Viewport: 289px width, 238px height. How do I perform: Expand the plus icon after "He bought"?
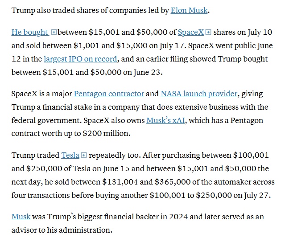(54, 33)
